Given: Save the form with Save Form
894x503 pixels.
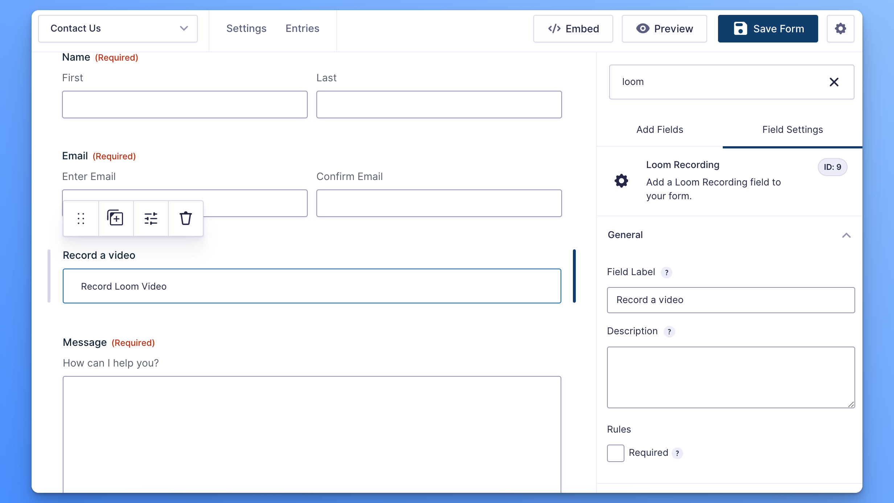Looking at the screenshot, I should (768, 29).
